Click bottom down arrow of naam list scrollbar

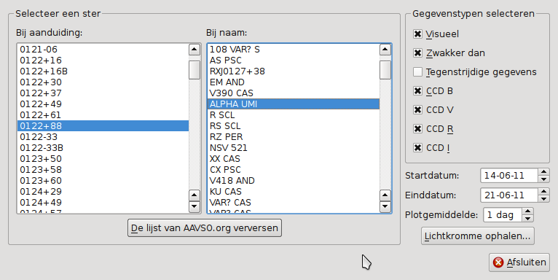point(385,206)
